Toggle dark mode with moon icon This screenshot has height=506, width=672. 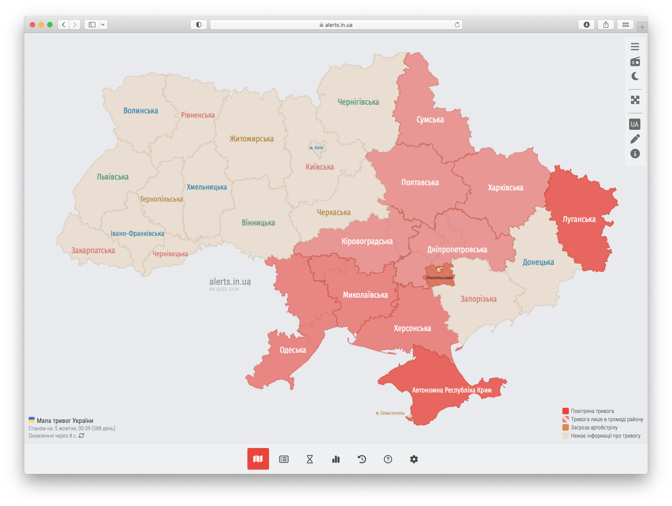pyautogui.click(x=635, y=76)
